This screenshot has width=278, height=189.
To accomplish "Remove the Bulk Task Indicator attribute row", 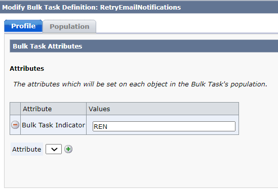I will [15, 125].
